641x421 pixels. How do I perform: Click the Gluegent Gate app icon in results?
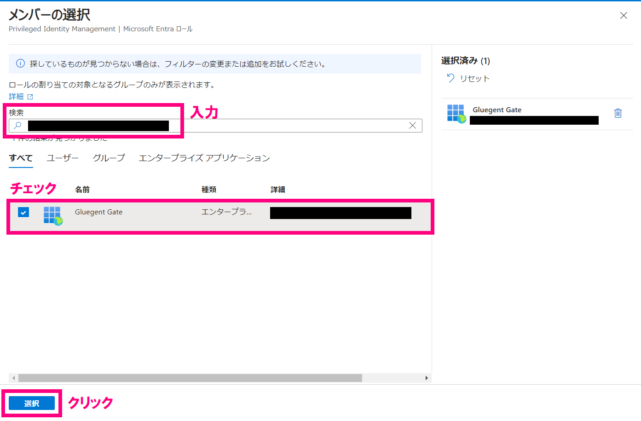tap(52, 215)
